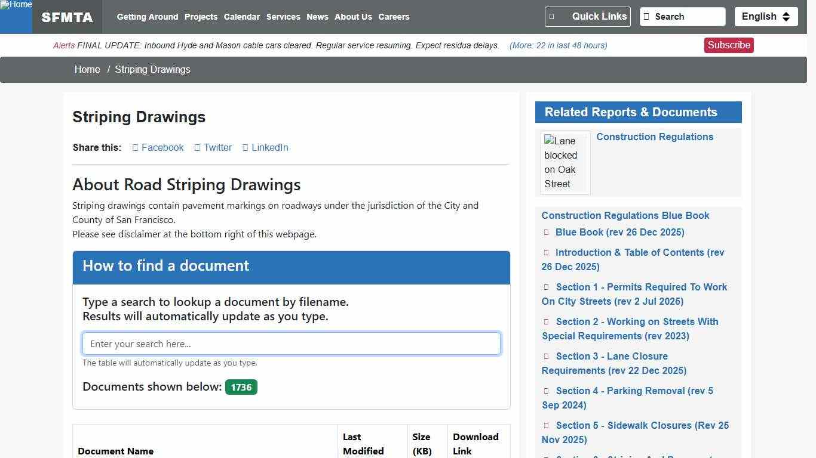Navigate to Home in breadcrumb
The image size is (816, 458).
point(87,70)
